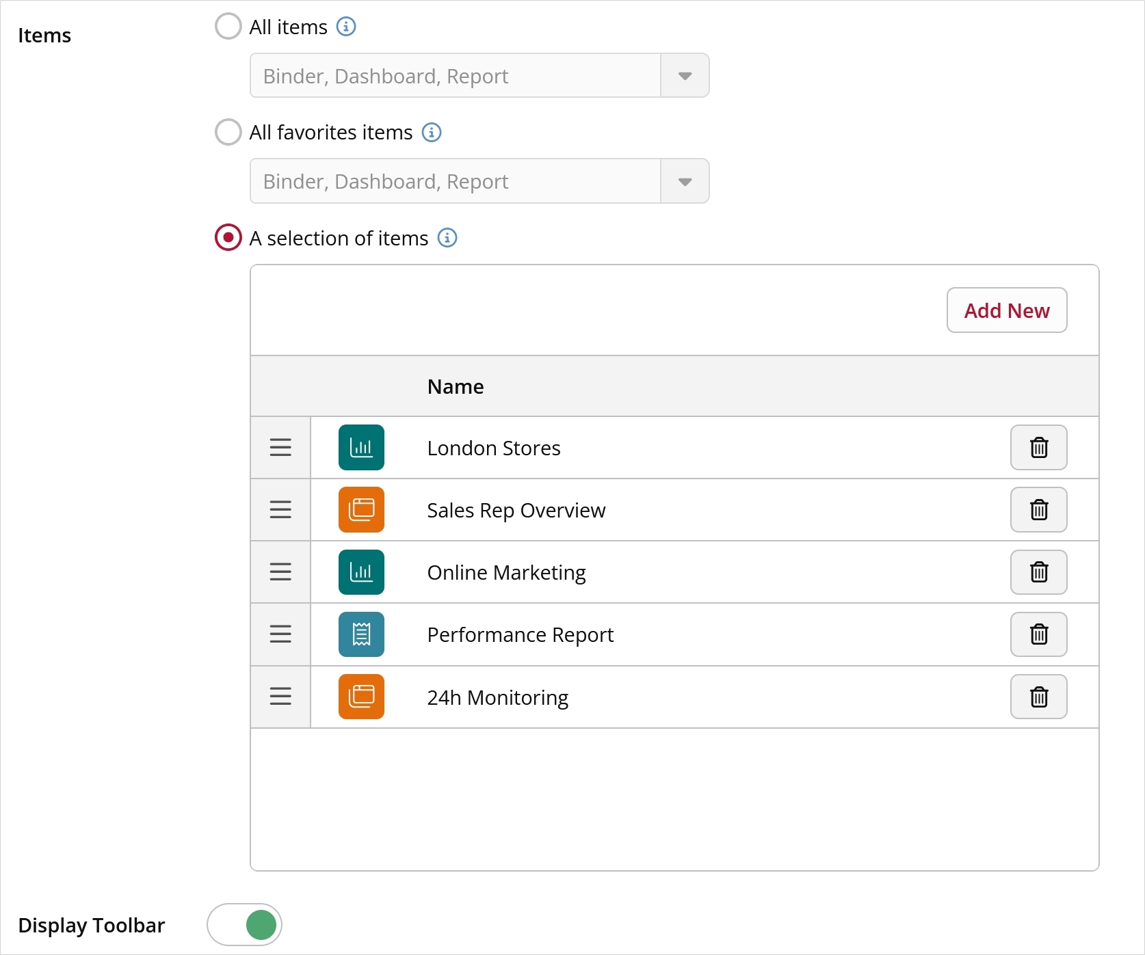1145x955 pixels.
Task: Delete the 24h Monitoring item
Action: (1039, 697)
